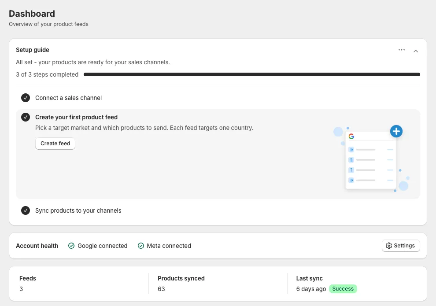
Task: Click the "Overview of your product feeds" subtitle
Action: pyautogui.click(x=48, y=24)
